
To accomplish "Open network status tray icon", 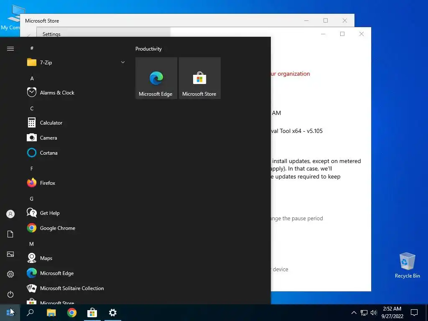I will [x=364, y=313].
